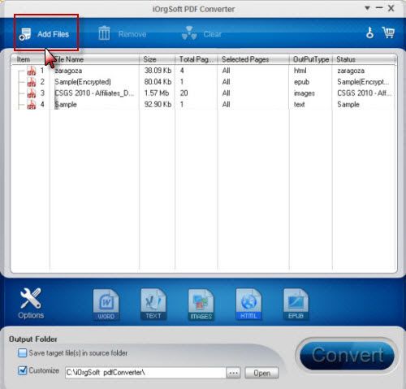Click Selected Pages All for CSGS 2010 row
406x389 pixels.
(x=226, y=93)
